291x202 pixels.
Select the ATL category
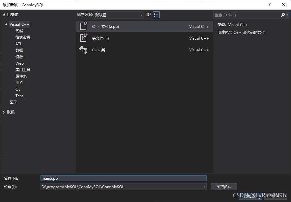click(19, 44)
